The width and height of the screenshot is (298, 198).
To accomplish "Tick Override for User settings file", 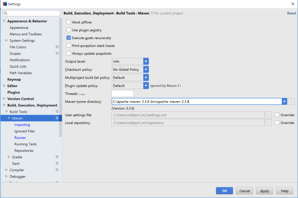I will [277, 115].
